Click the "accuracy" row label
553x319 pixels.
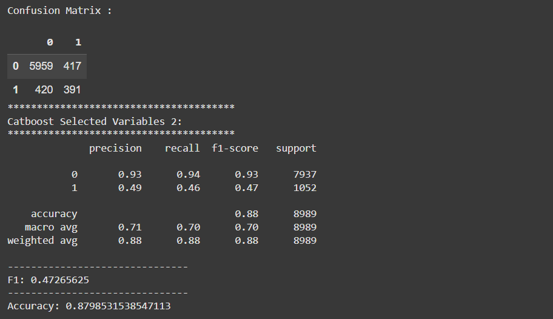point(54,214)
